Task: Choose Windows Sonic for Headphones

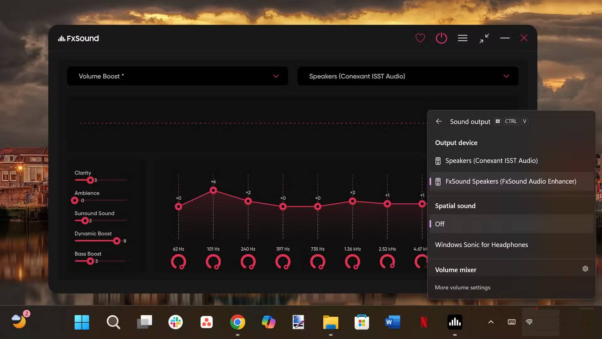Action: click(x=481, y=245)
